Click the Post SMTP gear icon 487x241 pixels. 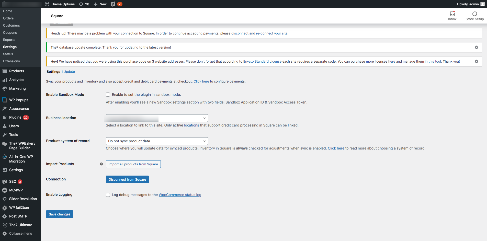point(5,216)
